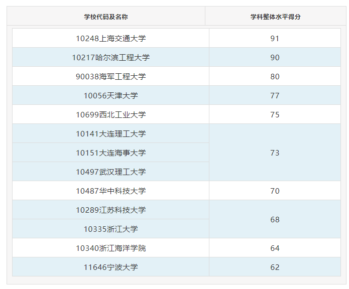The height and width of the screenshot is (289, 349).
Task: Select the 10497武汉理工大学 cell
Action: click(x=110, y=172)
